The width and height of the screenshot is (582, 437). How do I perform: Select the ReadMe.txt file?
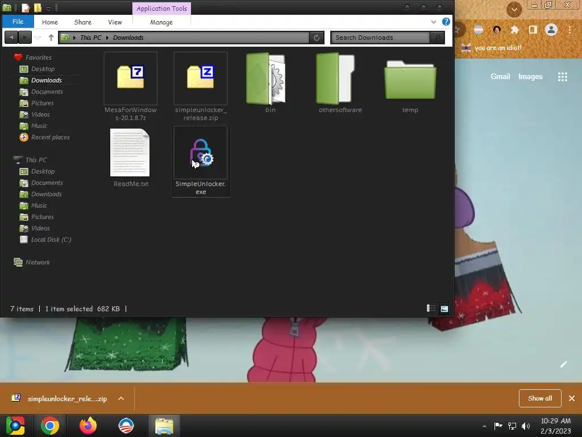131,157
